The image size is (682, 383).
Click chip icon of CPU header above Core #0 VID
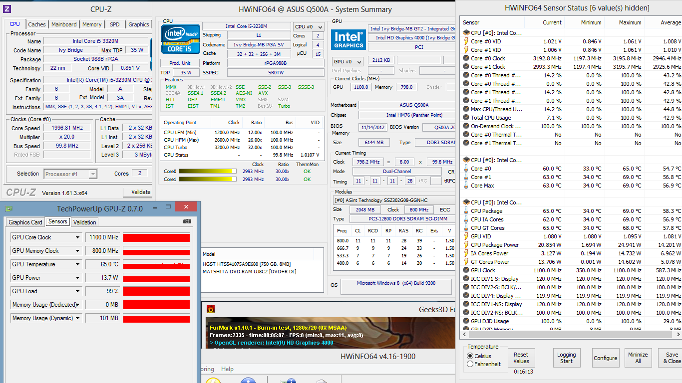466,33
